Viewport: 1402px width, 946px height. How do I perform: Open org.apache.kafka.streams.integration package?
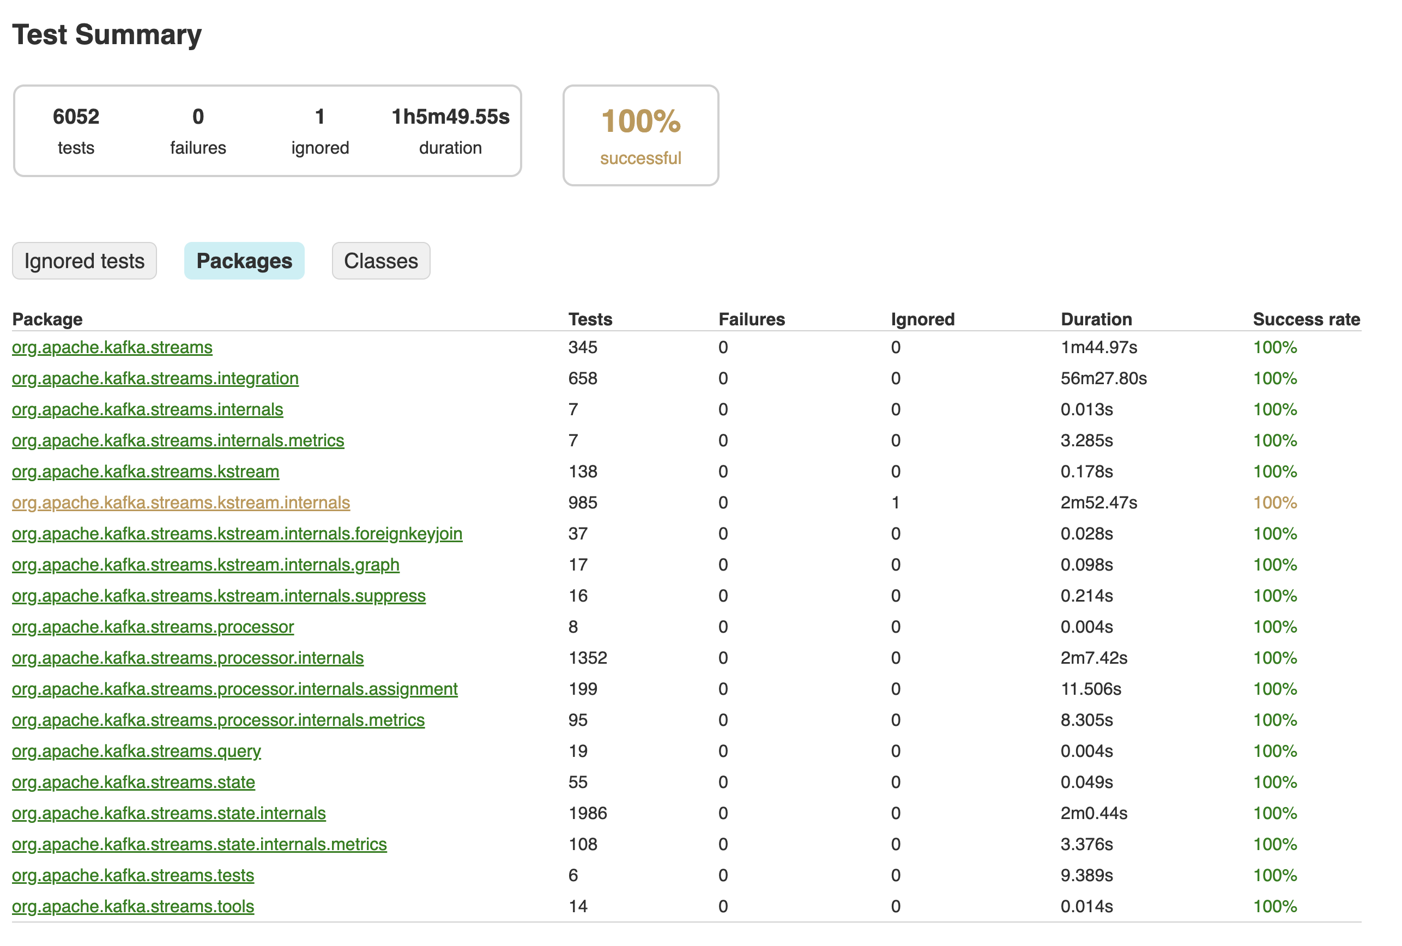point(155,379)
